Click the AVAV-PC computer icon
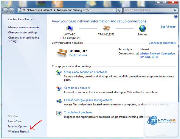Viewport: 180px width, 139px height. coord(70,29)
